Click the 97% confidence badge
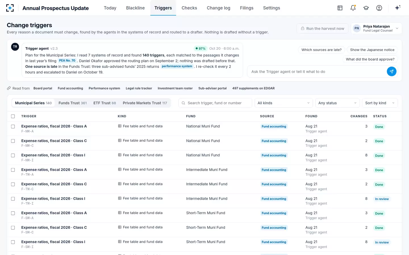 [x=200, y=48]
